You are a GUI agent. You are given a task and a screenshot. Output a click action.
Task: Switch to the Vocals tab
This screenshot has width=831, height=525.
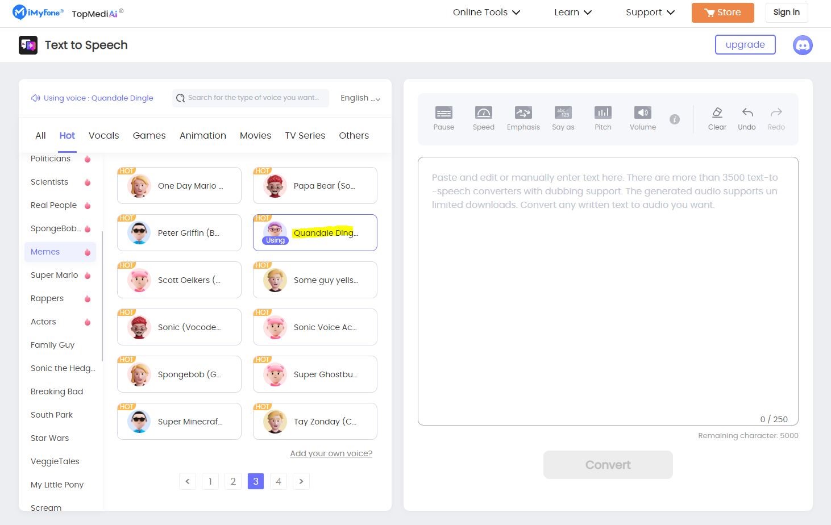[x=104, y=135]
